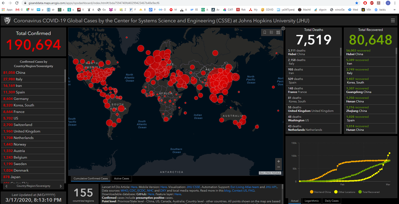The image size is (399, 204).
Task: Open the Mach4 bookmark
Action: [x=305, y=10]
